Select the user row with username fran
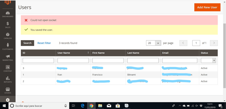 (x=60, y=75)
